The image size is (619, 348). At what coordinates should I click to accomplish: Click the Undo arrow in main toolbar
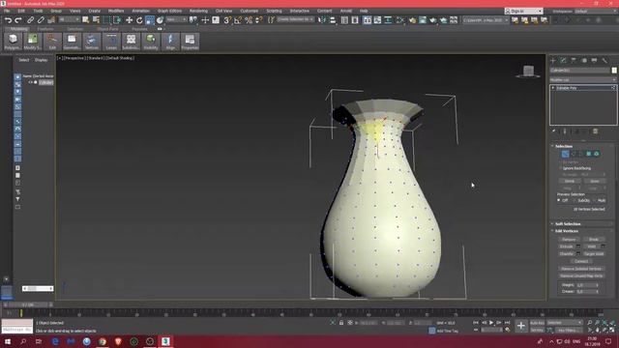tap(8, 19)
